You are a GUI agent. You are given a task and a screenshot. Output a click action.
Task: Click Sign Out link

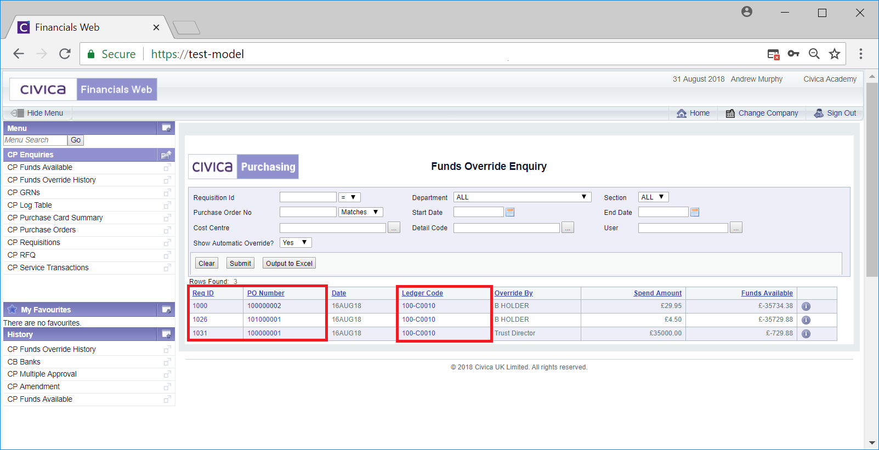coord(835,113)
